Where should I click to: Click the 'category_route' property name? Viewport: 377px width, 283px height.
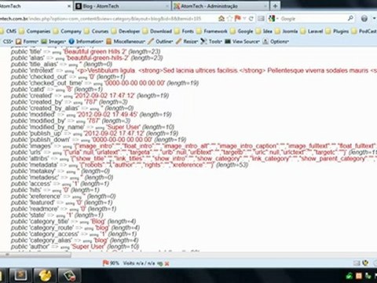[x=51, y=227]
